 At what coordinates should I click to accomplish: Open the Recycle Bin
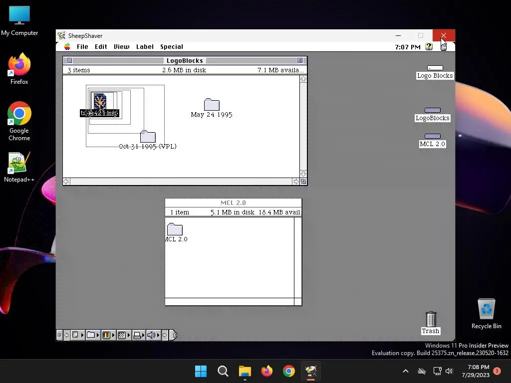coord(486,313)
